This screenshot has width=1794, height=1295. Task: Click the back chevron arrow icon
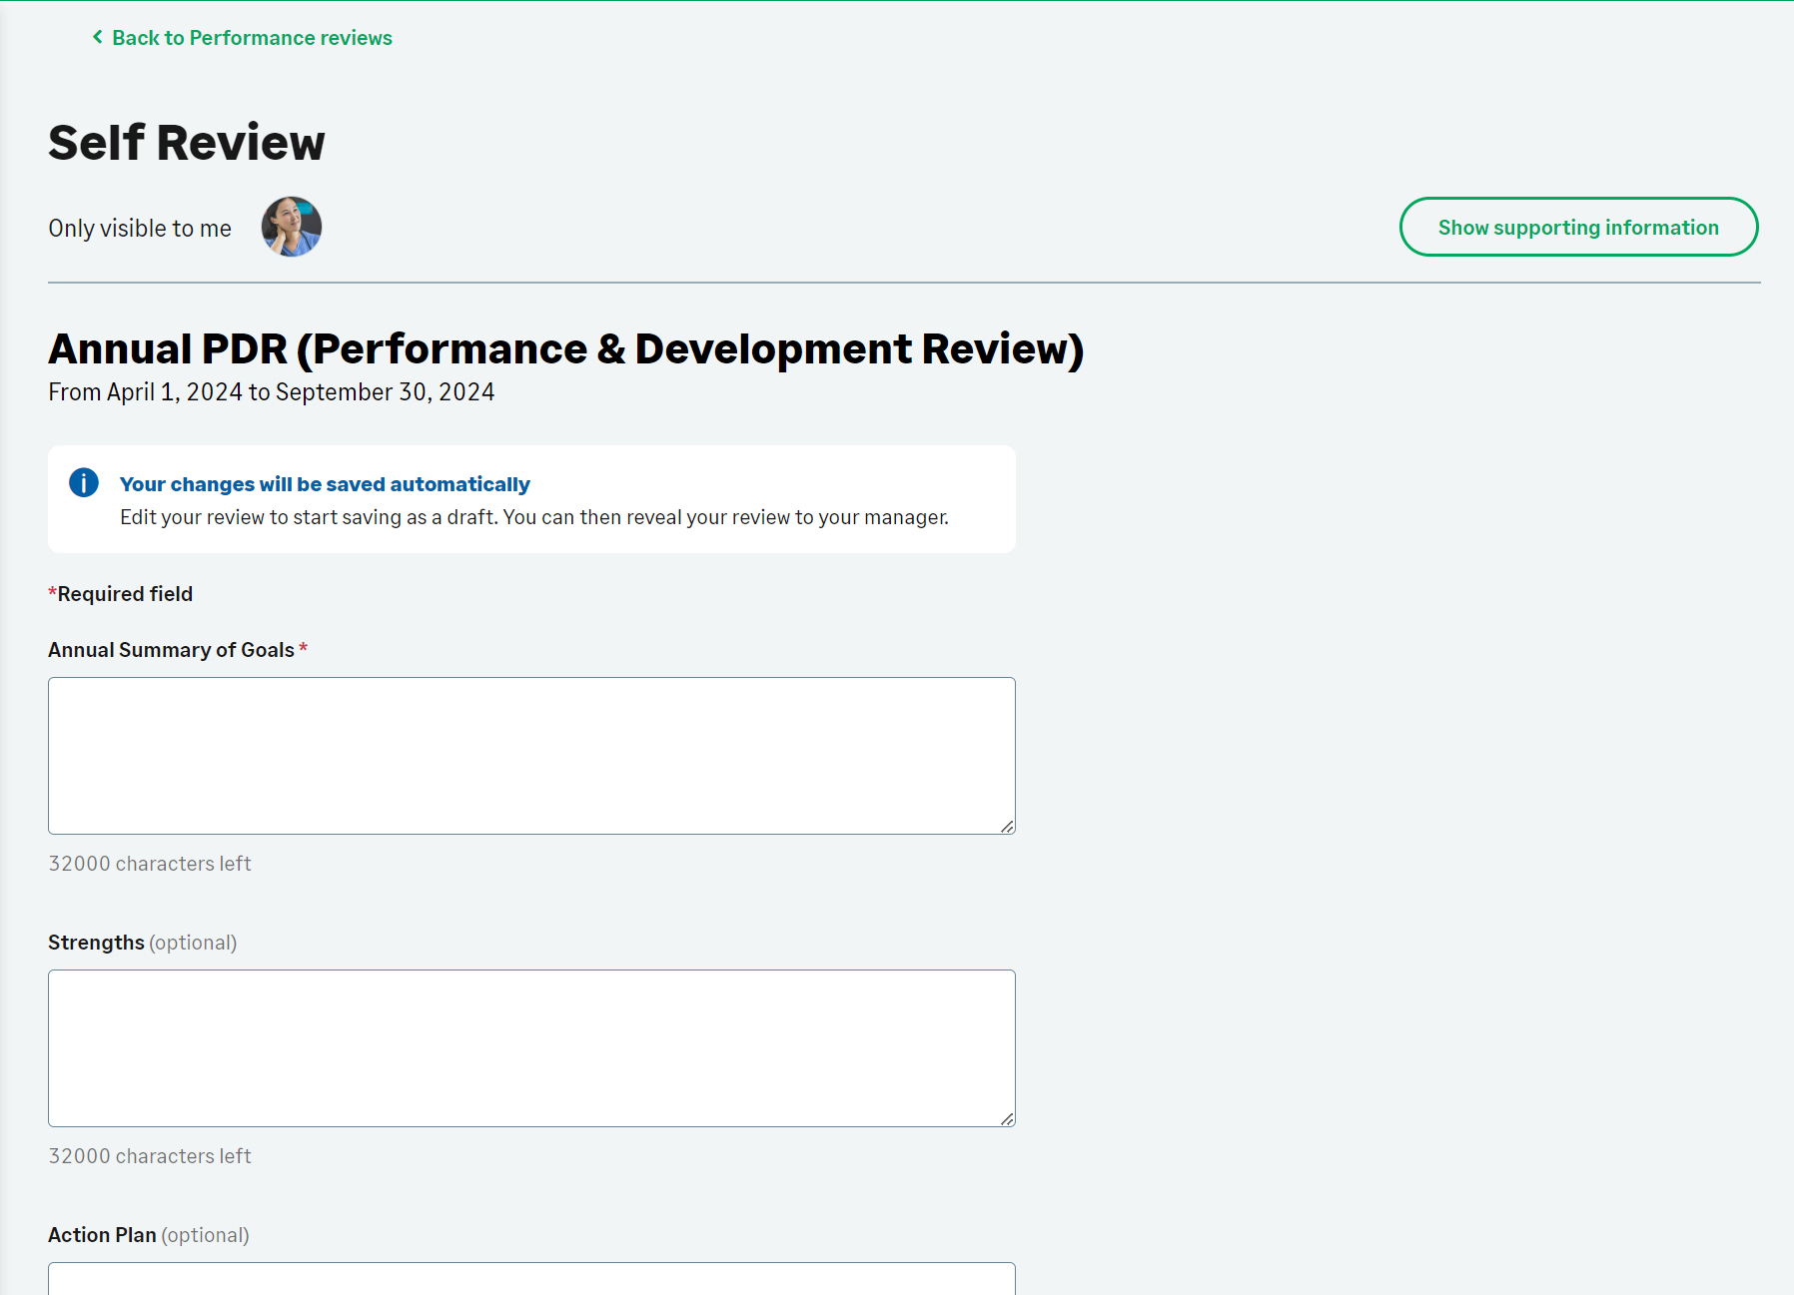click(97, 37)
